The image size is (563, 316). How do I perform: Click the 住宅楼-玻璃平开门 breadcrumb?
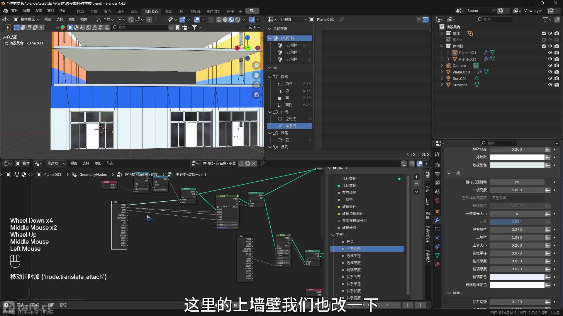point(190,175)
